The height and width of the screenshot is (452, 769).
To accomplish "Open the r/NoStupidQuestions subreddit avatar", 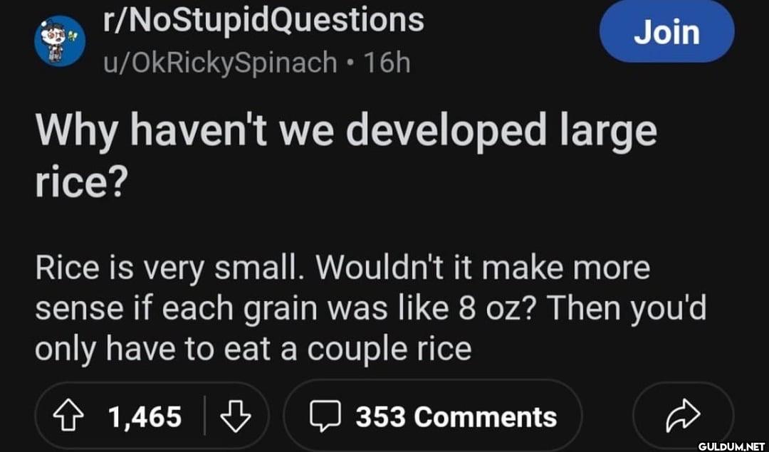I will click(60, 41).
